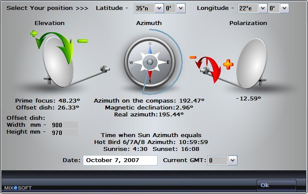Click the offset dish Height field 970
The height and width of the screenshot is (194, 308).
pyautogui.click(x=64, y=133)
